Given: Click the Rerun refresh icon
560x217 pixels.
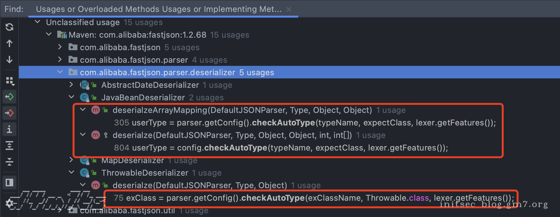Looking at the screenshot, I should (9, 27).
